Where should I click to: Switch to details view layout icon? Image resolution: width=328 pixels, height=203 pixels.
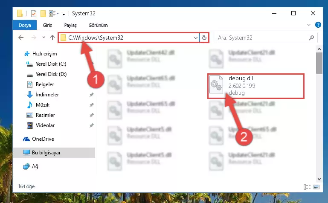(307, 187)
